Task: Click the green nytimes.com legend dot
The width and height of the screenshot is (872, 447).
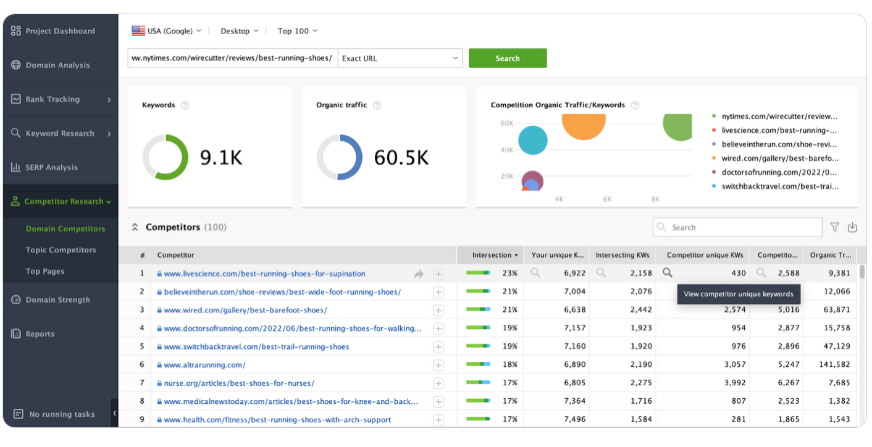Action: 714,116
